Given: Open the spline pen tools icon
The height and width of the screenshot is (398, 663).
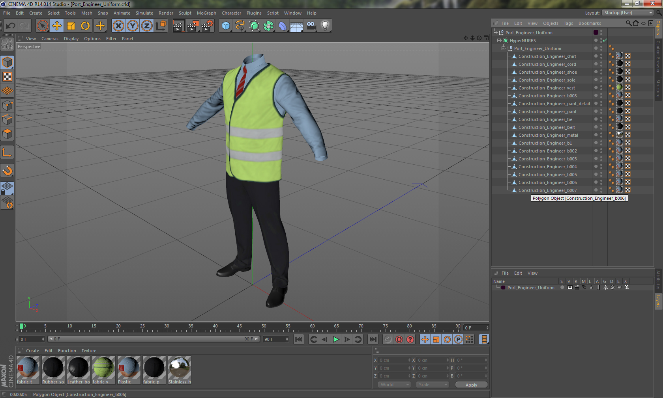Looking at the screenshot, I should point(240,26).
